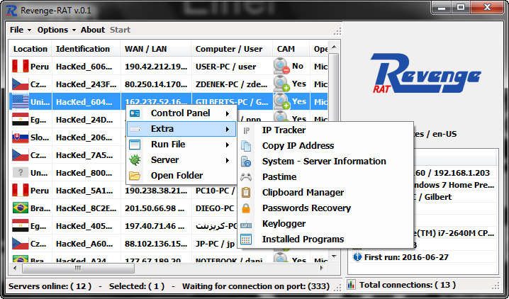This screenshot has height=299, width=509.
Task: Click the Installed Programs grid icon
Action: (x=246, y=239)
